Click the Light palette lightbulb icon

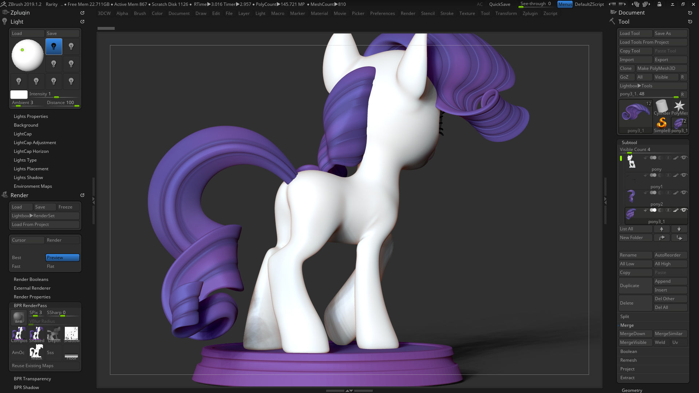(4, 21)
